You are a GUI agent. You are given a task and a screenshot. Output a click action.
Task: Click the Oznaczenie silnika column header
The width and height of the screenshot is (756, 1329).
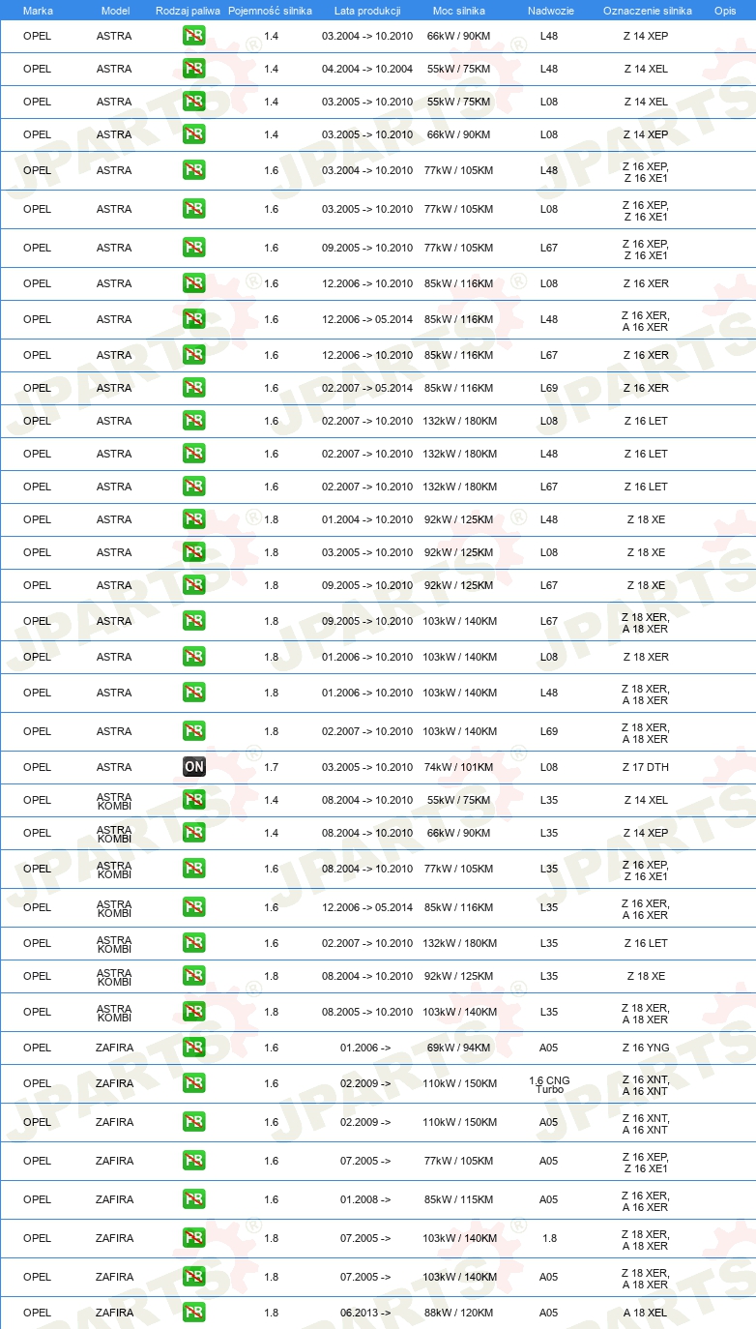pos(647,11)
